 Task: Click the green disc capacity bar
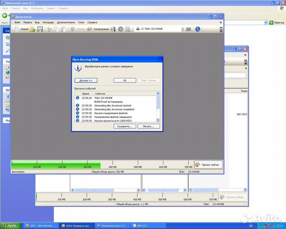[56, 165]
